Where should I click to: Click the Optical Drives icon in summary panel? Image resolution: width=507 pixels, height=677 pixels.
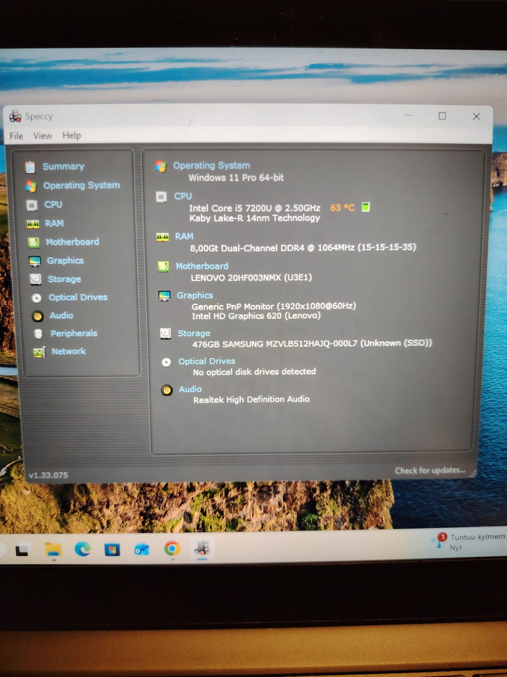pyautogui.click(x=166, y=362)
